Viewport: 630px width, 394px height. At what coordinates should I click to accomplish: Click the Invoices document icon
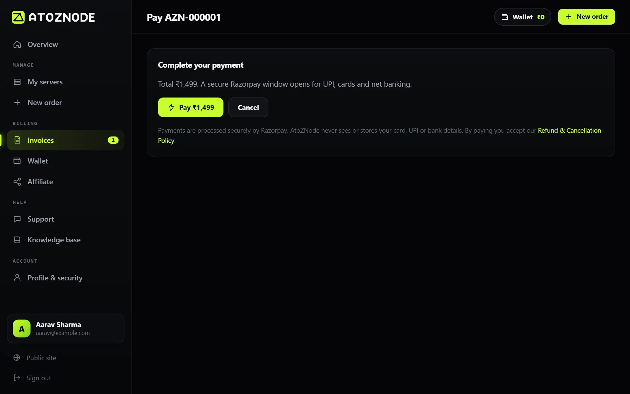pos(17,140)
